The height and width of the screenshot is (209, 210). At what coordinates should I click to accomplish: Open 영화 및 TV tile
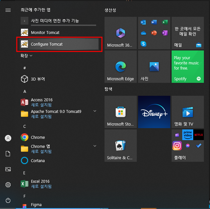click(x=188, y=112)
